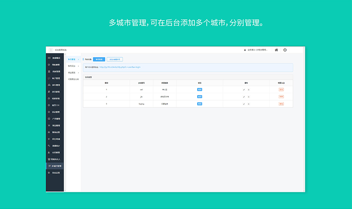Viewport: 352px width, 209px height.
Task: Click the 'jin' account cell
Action: point(141,97)
